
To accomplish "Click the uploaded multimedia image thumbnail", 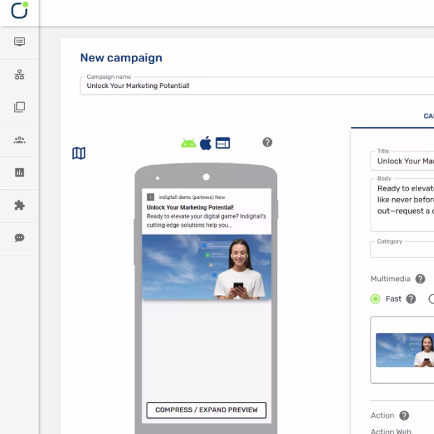I will (405, 350).
